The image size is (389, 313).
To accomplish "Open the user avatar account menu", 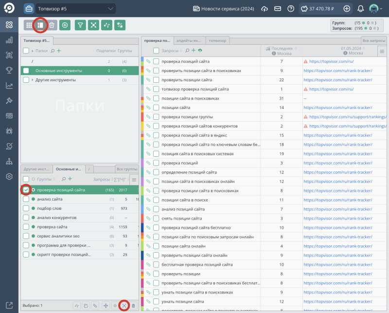I will click(x=374, y=9).
